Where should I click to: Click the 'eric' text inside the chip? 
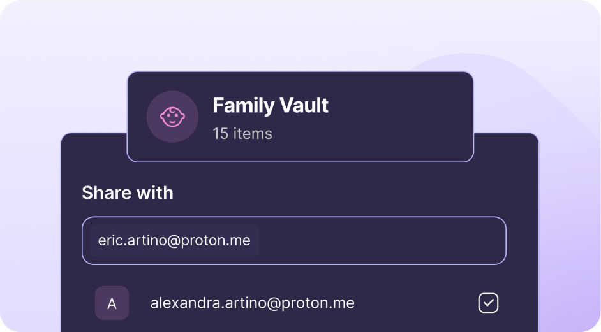pyautogui.click(x=109, y=241)
